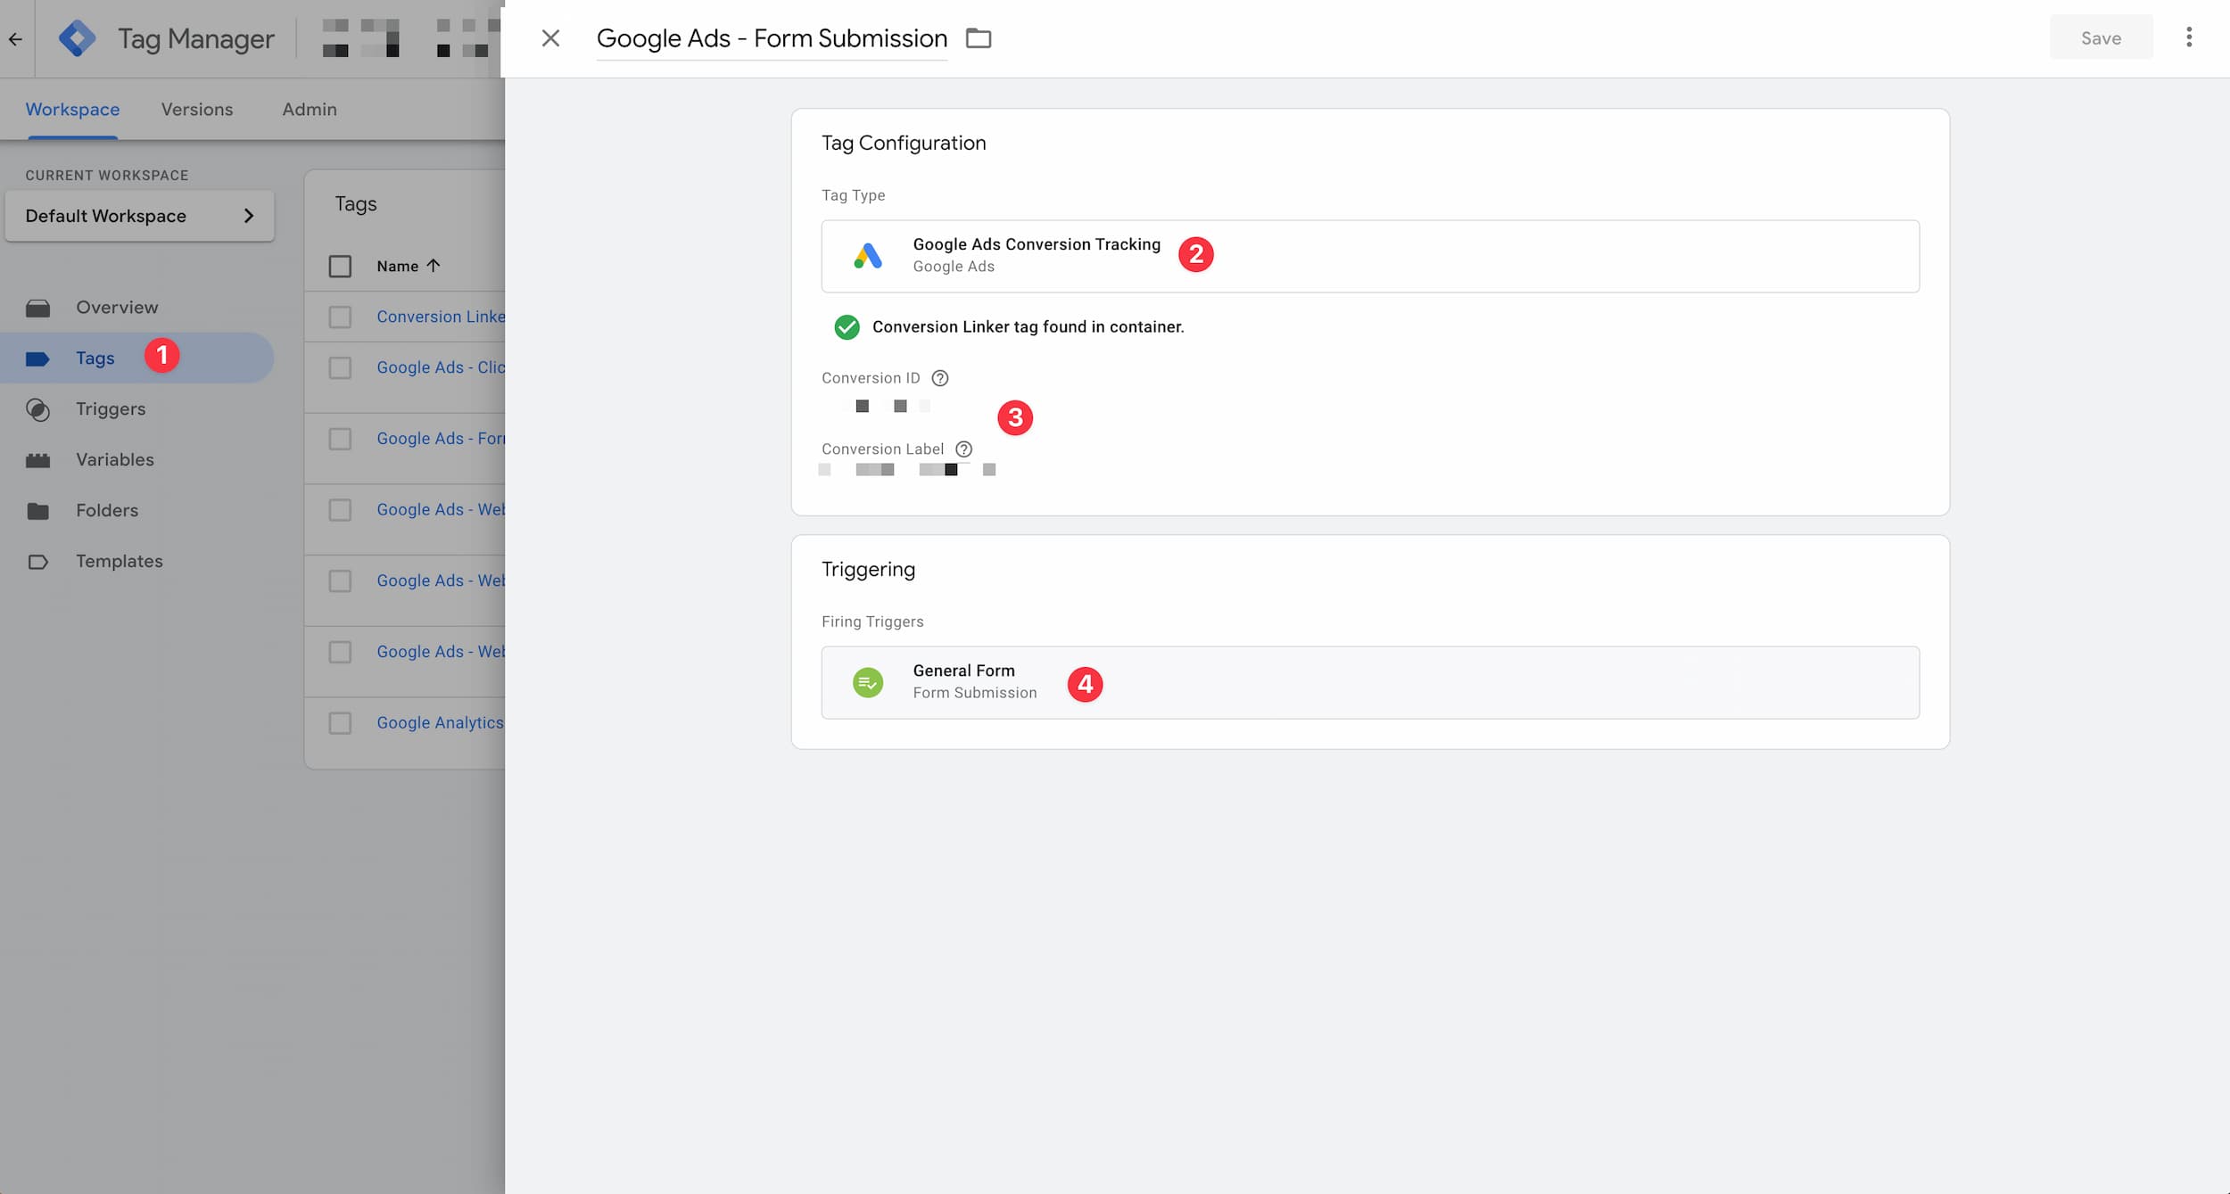Viewport: 2230px width, 1194px height.
Task: Open the General Form firing trigger card
Action: tap(1370, 682)
